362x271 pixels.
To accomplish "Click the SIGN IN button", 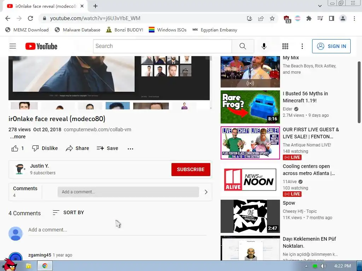I will click(331, 46).
